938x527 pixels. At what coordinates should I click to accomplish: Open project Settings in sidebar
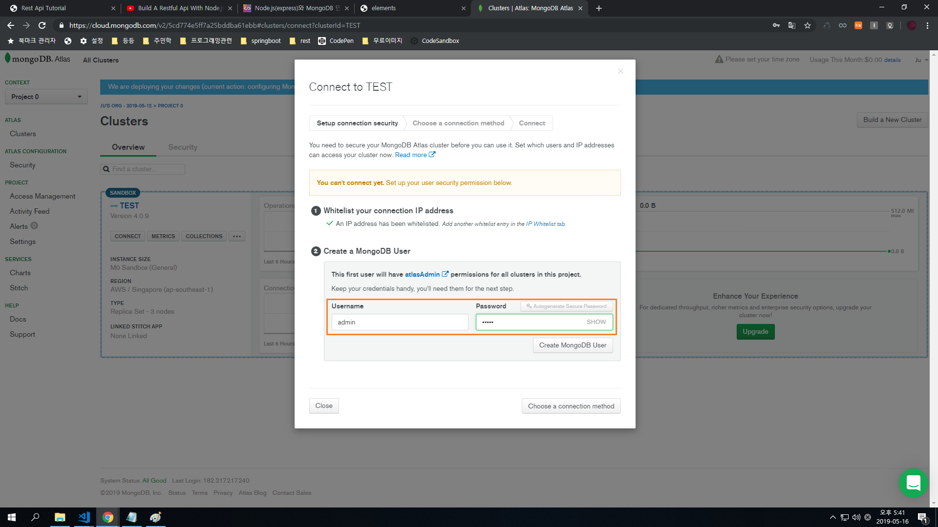pyautogui.click(x=22, y=242)
